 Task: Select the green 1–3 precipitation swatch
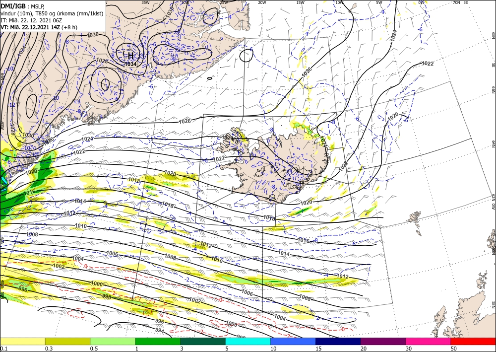(158, 341)
